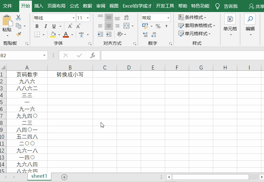Viewport: 264px width, 182px height.
Task: Select the Italic formatting icon
Action: tap(46, 26)
